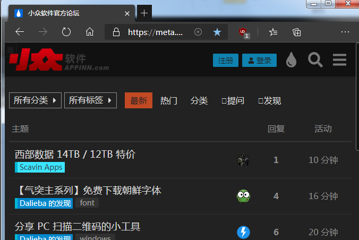Toggle the blue favorite star

217,32
